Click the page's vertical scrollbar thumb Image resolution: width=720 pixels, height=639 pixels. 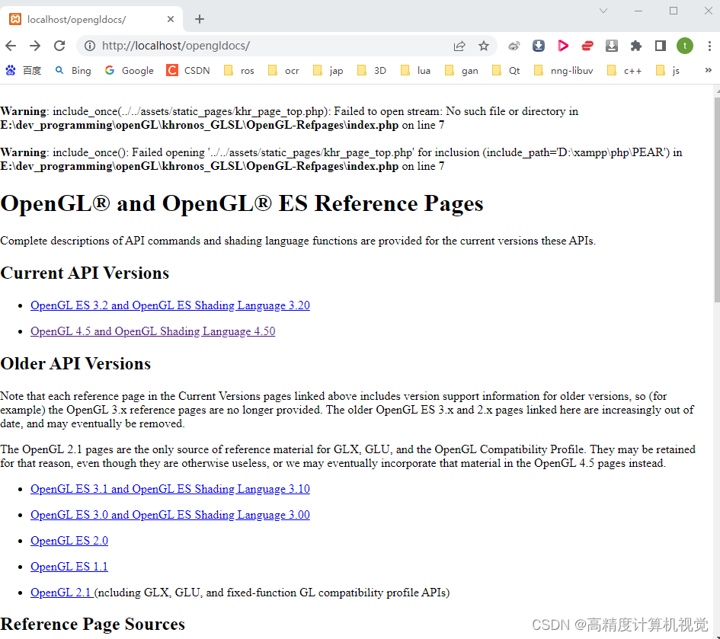(x=717, y=200)
